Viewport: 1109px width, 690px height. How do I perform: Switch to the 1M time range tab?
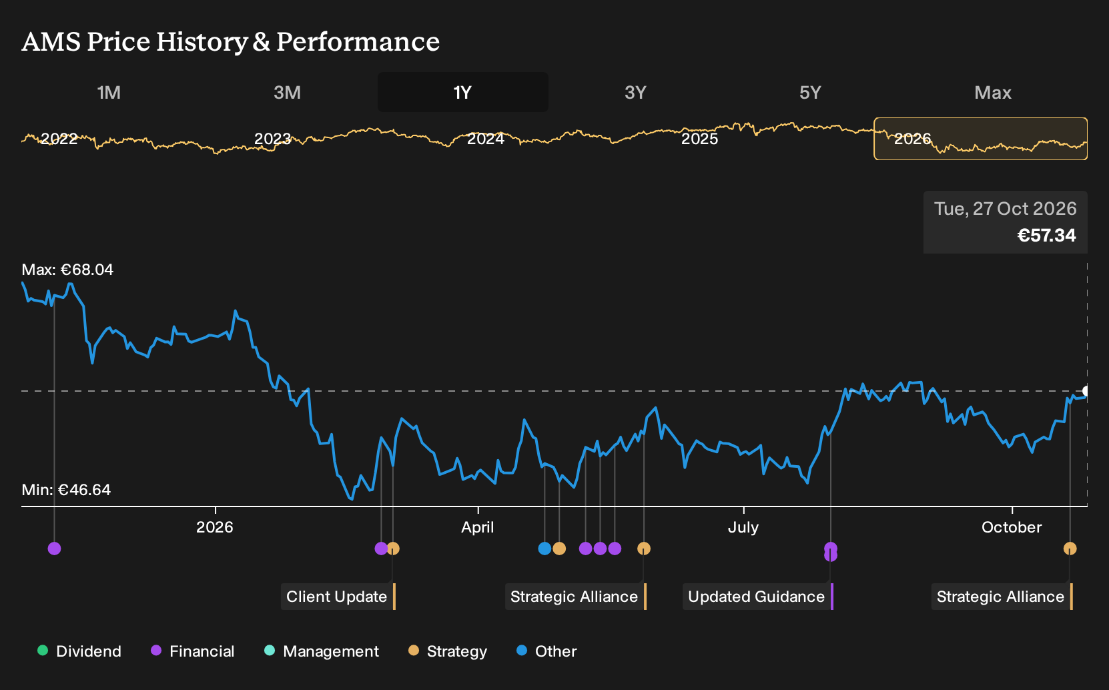tap(109, 92)
